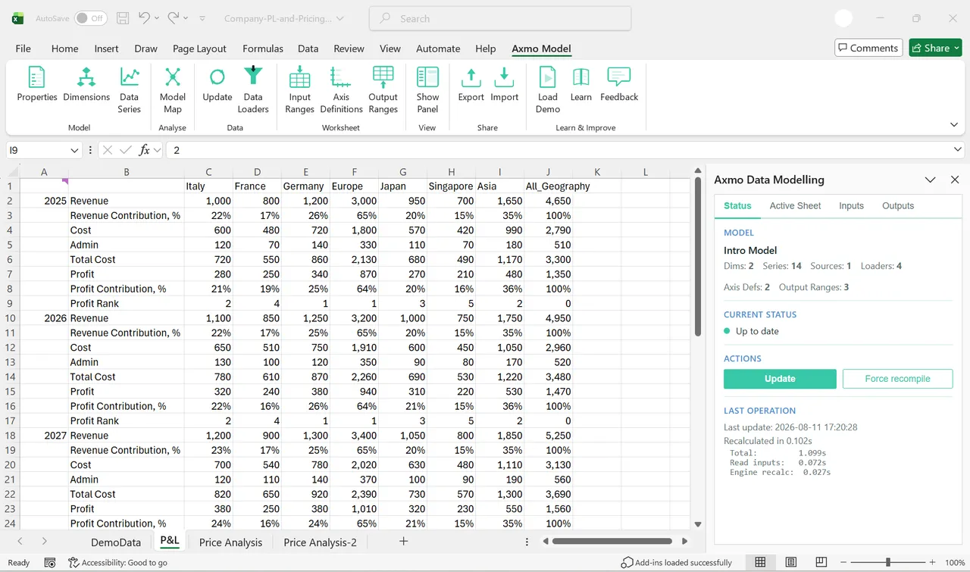Open Output Ranges
The width and height of the screenshot is (970, 572).
[x=383, y=90]
